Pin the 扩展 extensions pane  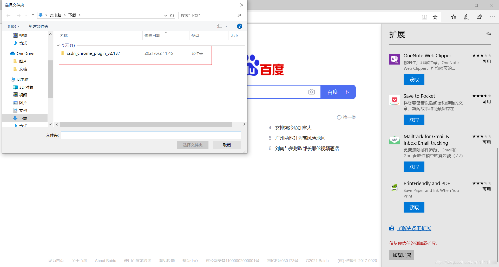489,34
